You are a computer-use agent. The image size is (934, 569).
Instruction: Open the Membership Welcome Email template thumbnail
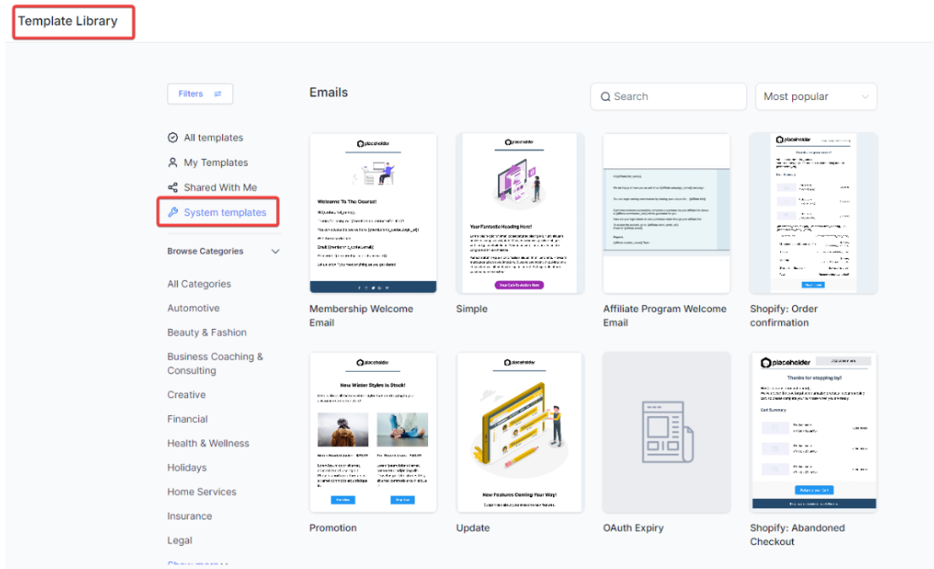tap(373, 213)
